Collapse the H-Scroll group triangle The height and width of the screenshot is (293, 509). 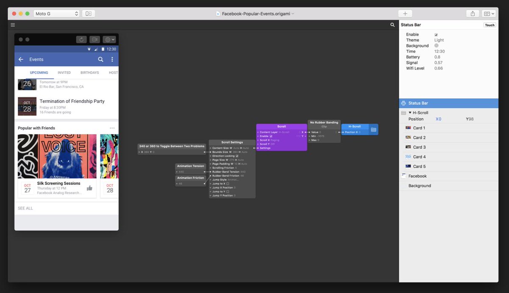[410, 113]
